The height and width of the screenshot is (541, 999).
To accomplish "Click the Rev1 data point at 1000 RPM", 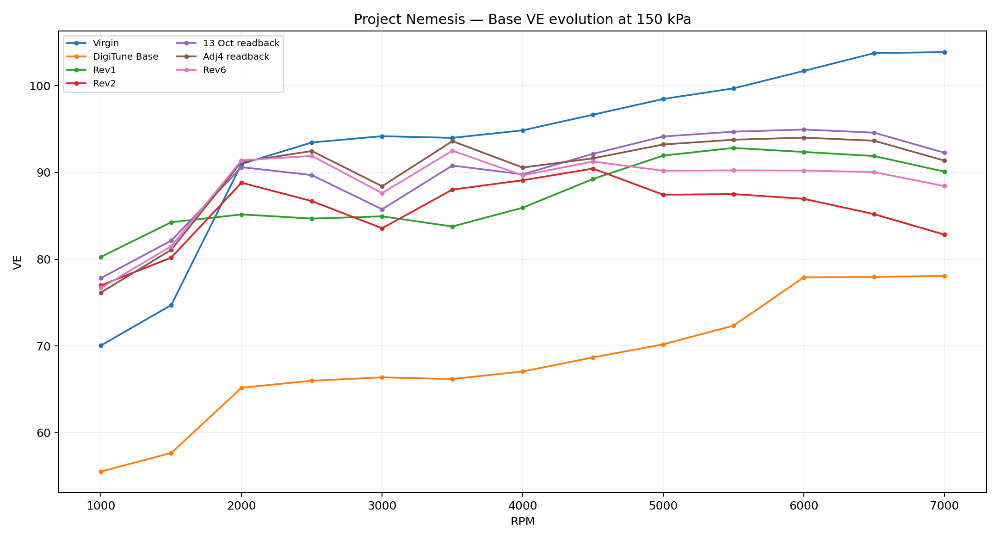I will tap(101, 257).
